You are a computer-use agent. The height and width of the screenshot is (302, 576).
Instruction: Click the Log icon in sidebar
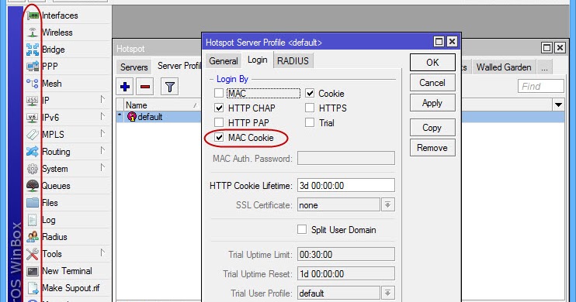(x=33, y=220)
